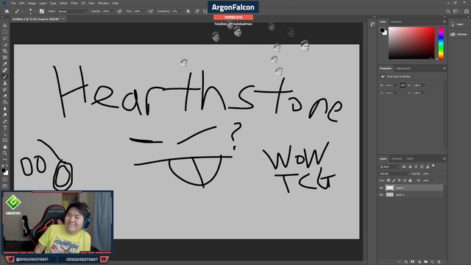Image resolution: width=471 pixels, height=265 pixels.
Task: Toggle link width and height in Properties
Action: (x=403, y=85)
